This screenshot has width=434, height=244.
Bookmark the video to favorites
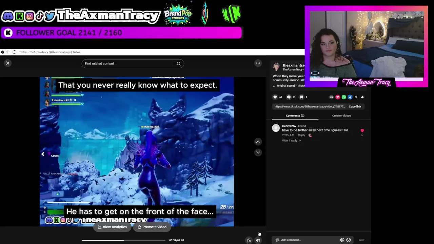[x=301, y=97]
